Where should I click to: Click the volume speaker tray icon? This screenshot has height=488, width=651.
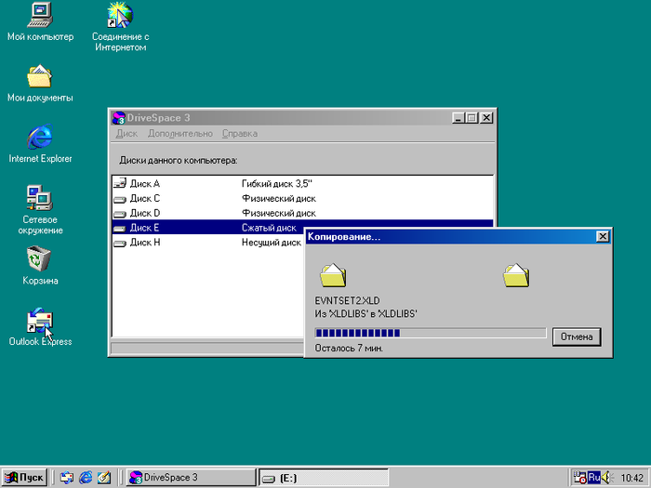click(x=607, y=478)
